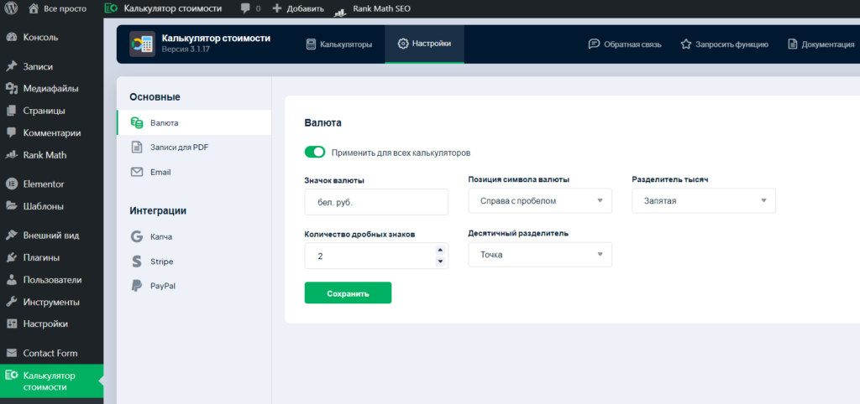This screenshot has width=860, height=404.
Task: Click the Плагины plug icon
Action: pos(11,257)
